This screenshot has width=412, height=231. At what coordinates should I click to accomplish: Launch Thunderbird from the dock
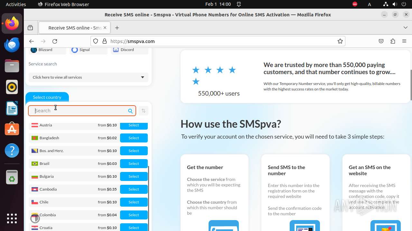12,45
